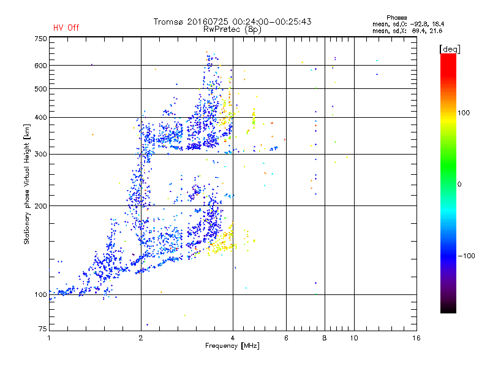Click the '75' y-axis tick label
The image size is (490, 368).
43,329
